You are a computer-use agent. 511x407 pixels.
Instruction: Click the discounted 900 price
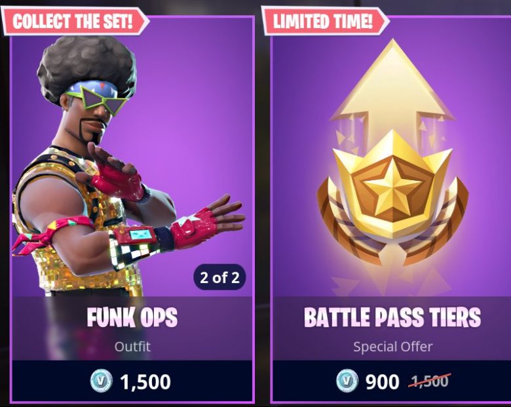pos(383,381)
